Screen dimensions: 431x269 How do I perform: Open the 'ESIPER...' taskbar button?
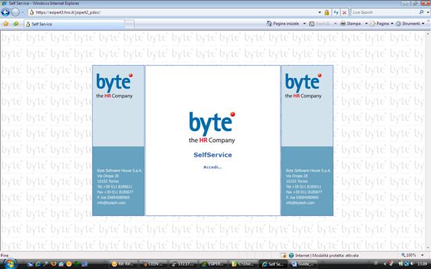213,264
